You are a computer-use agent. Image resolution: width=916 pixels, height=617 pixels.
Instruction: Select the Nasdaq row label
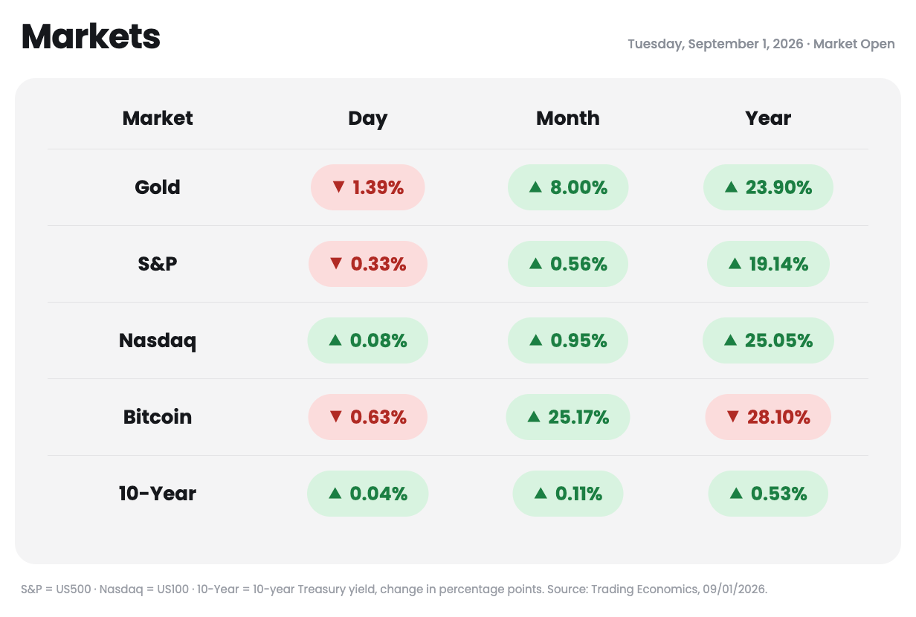pyautogui.click(x=158, y=340)
